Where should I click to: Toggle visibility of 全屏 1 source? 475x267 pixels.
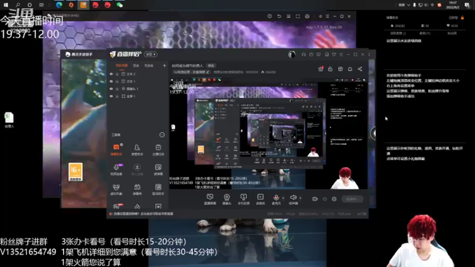tap(111, 96)
